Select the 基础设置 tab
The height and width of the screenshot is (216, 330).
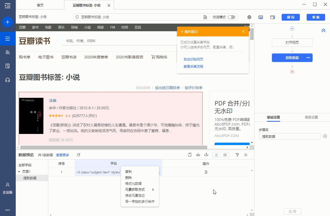pyautogui.click(x=273, y=117)
